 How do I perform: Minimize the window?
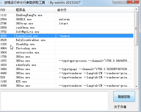116,2
